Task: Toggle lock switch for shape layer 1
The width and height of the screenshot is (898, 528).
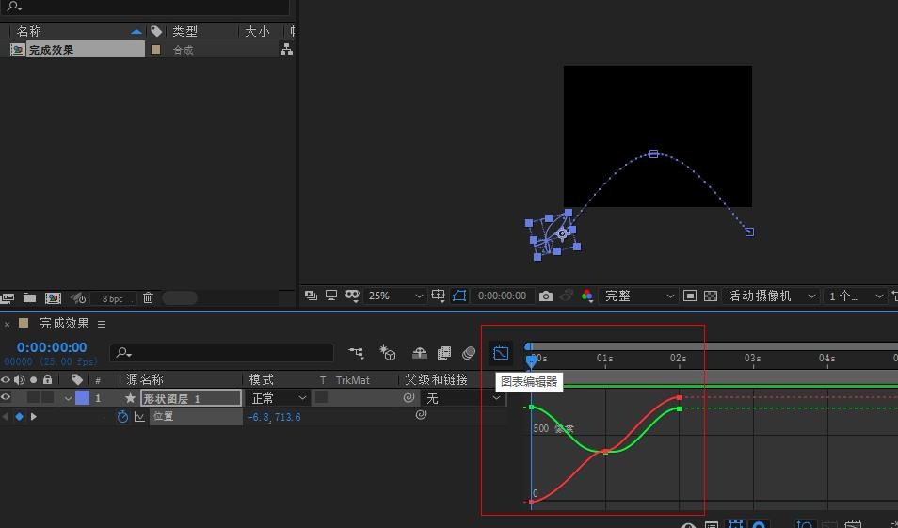Action: (47, 397)
